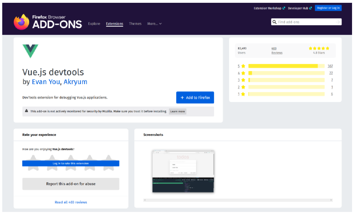Click the magnifier icon in search box
Image resolution: width=354 pixels, height=215 pixels.
[275, 22]
